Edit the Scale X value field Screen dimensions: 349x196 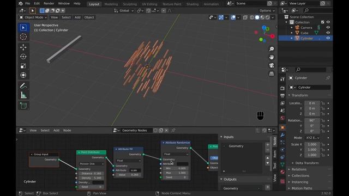312,144
